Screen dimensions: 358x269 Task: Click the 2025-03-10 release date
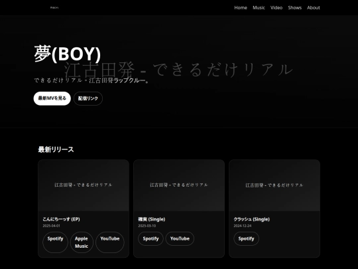pos(147,226)
